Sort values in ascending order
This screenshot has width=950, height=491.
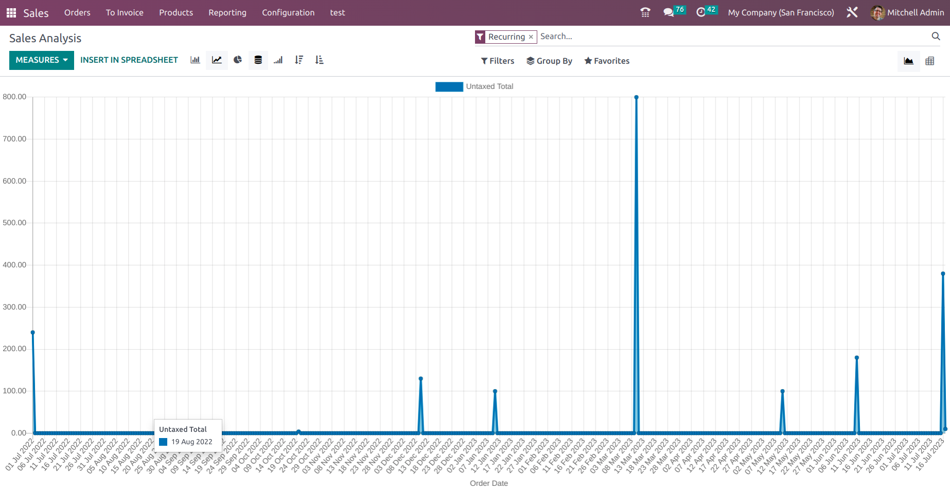tap(319, 60)
